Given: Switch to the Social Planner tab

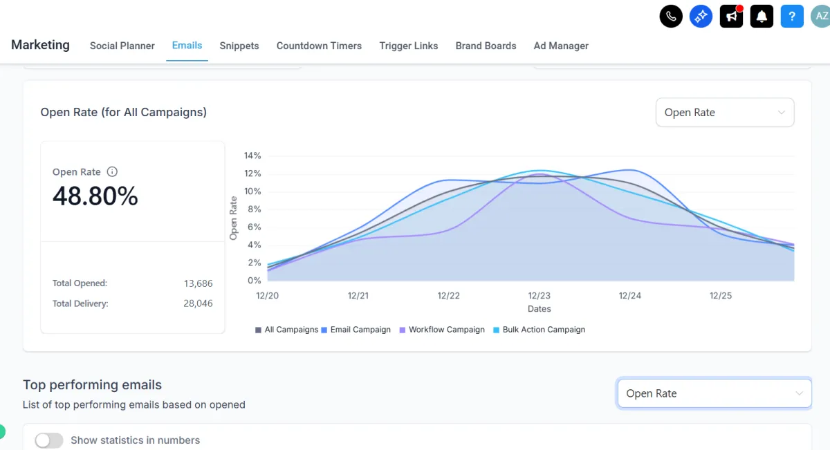Looking at the screenshot, I should coord(122,46).
